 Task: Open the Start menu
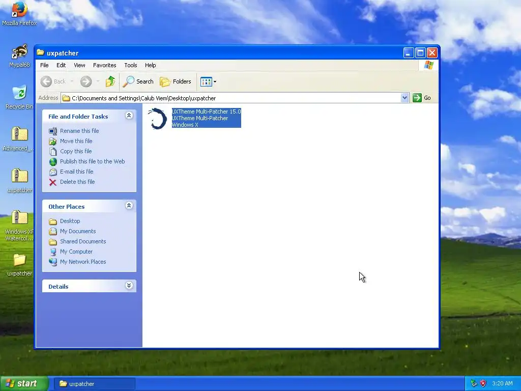tap(24, 384)
